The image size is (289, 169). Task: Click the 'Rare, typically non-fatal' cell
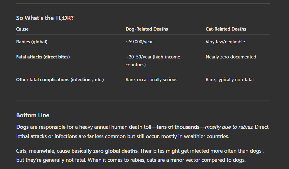229,80
